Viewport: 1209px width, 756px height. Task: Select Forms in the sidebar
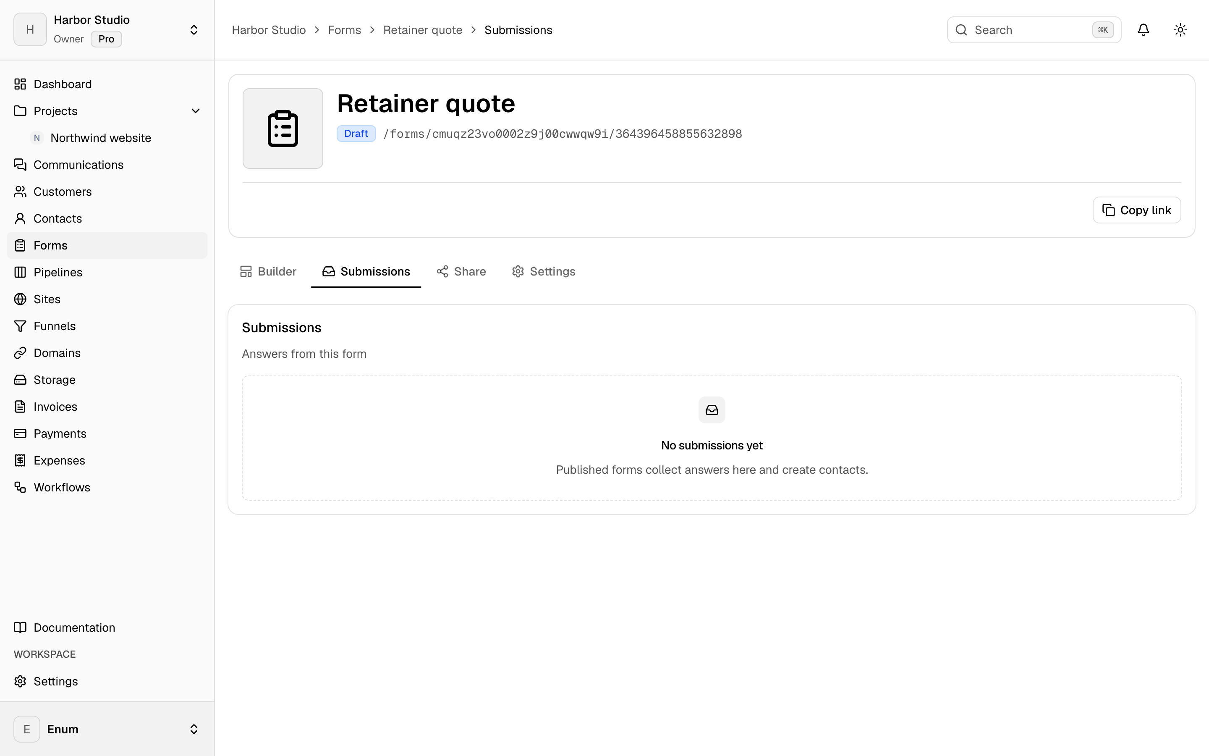(107, 246)
